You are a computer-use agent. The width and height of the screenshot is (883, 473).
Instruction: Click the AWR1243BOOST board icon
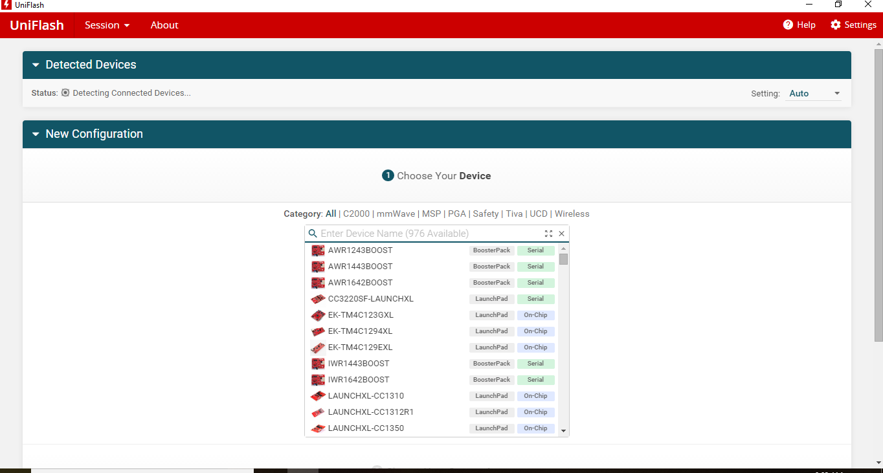318,250
